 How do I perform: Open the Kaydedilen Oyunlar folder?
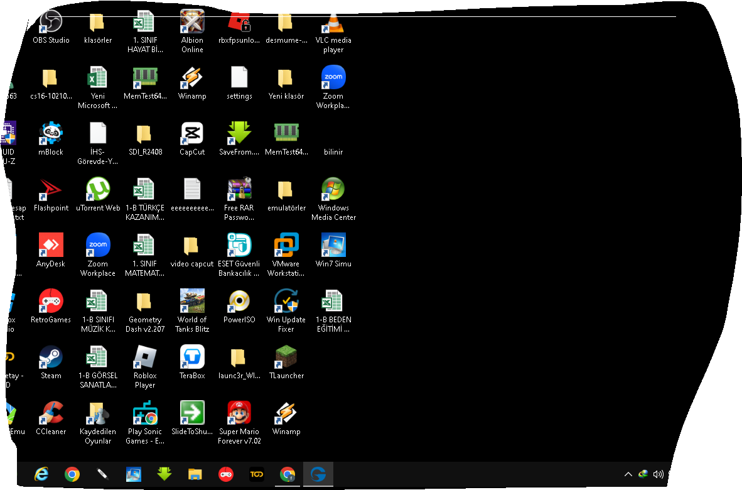[x=97, y=423]
